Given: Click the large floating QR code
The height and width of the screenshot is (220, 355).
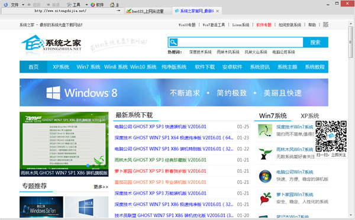Looking at the screenshot, I should pyautogui.click(x=331, y=136).
